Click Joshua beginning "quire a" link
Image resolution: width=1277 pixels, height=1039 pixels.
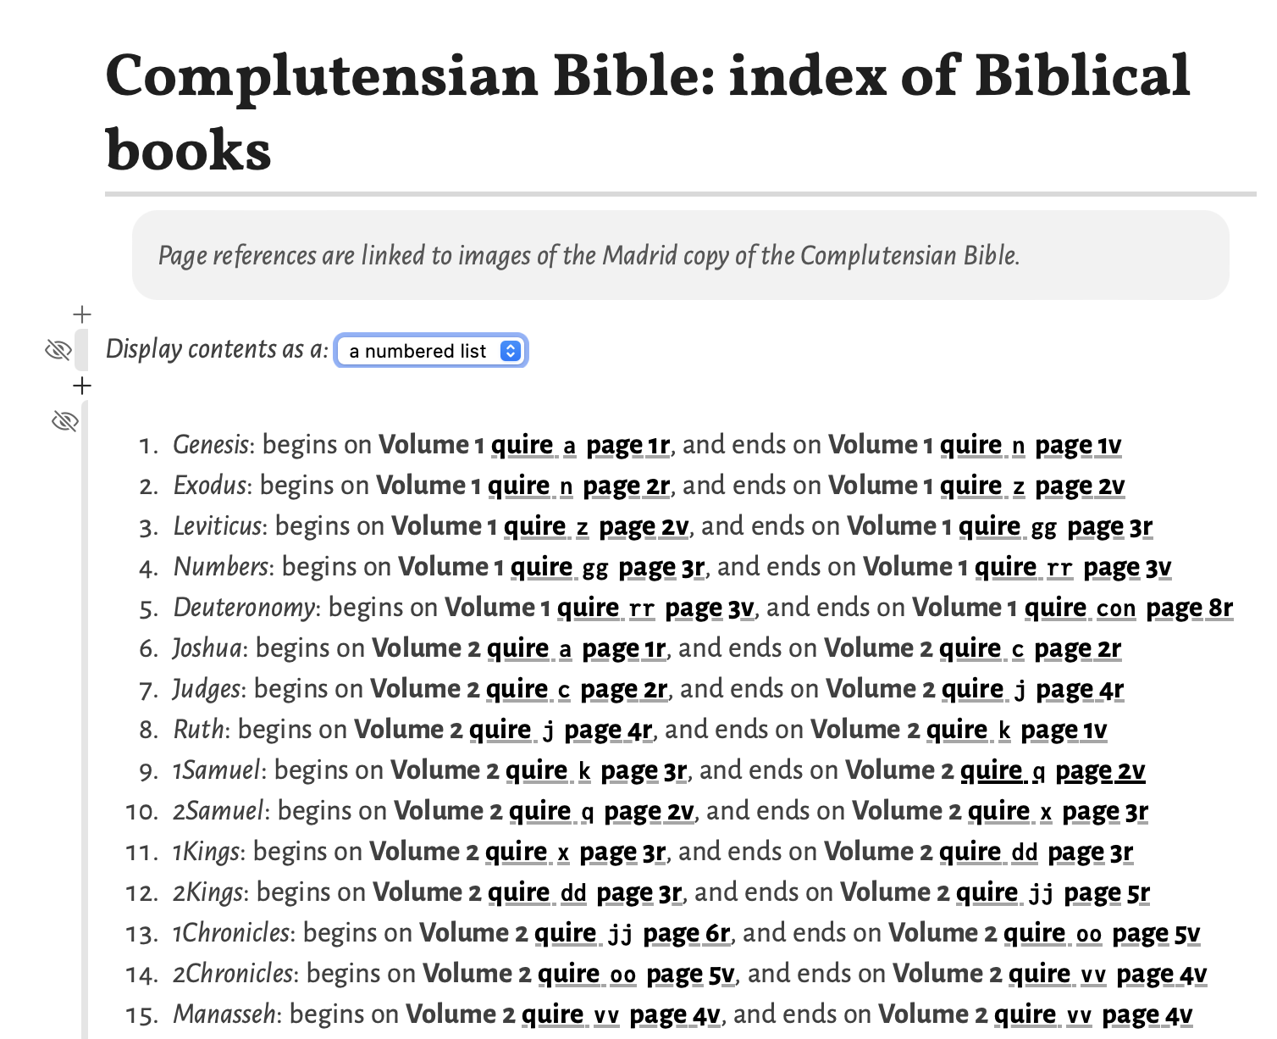tap(529, 648)
